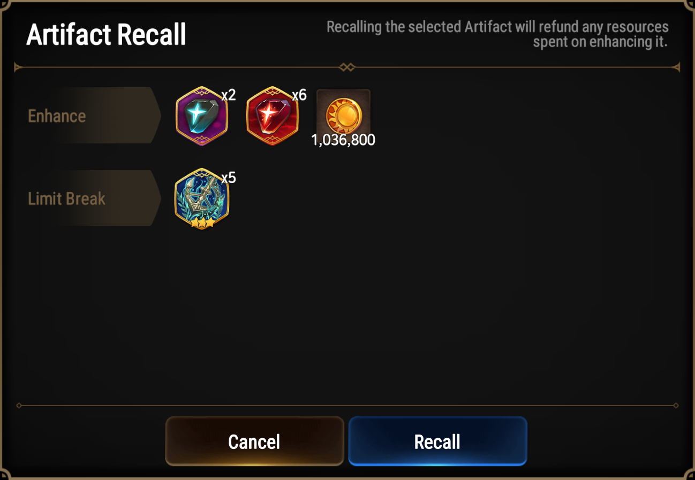Click the recall refund description text
This screenshot has height=480, width=695.
click(x=497, y=34)
